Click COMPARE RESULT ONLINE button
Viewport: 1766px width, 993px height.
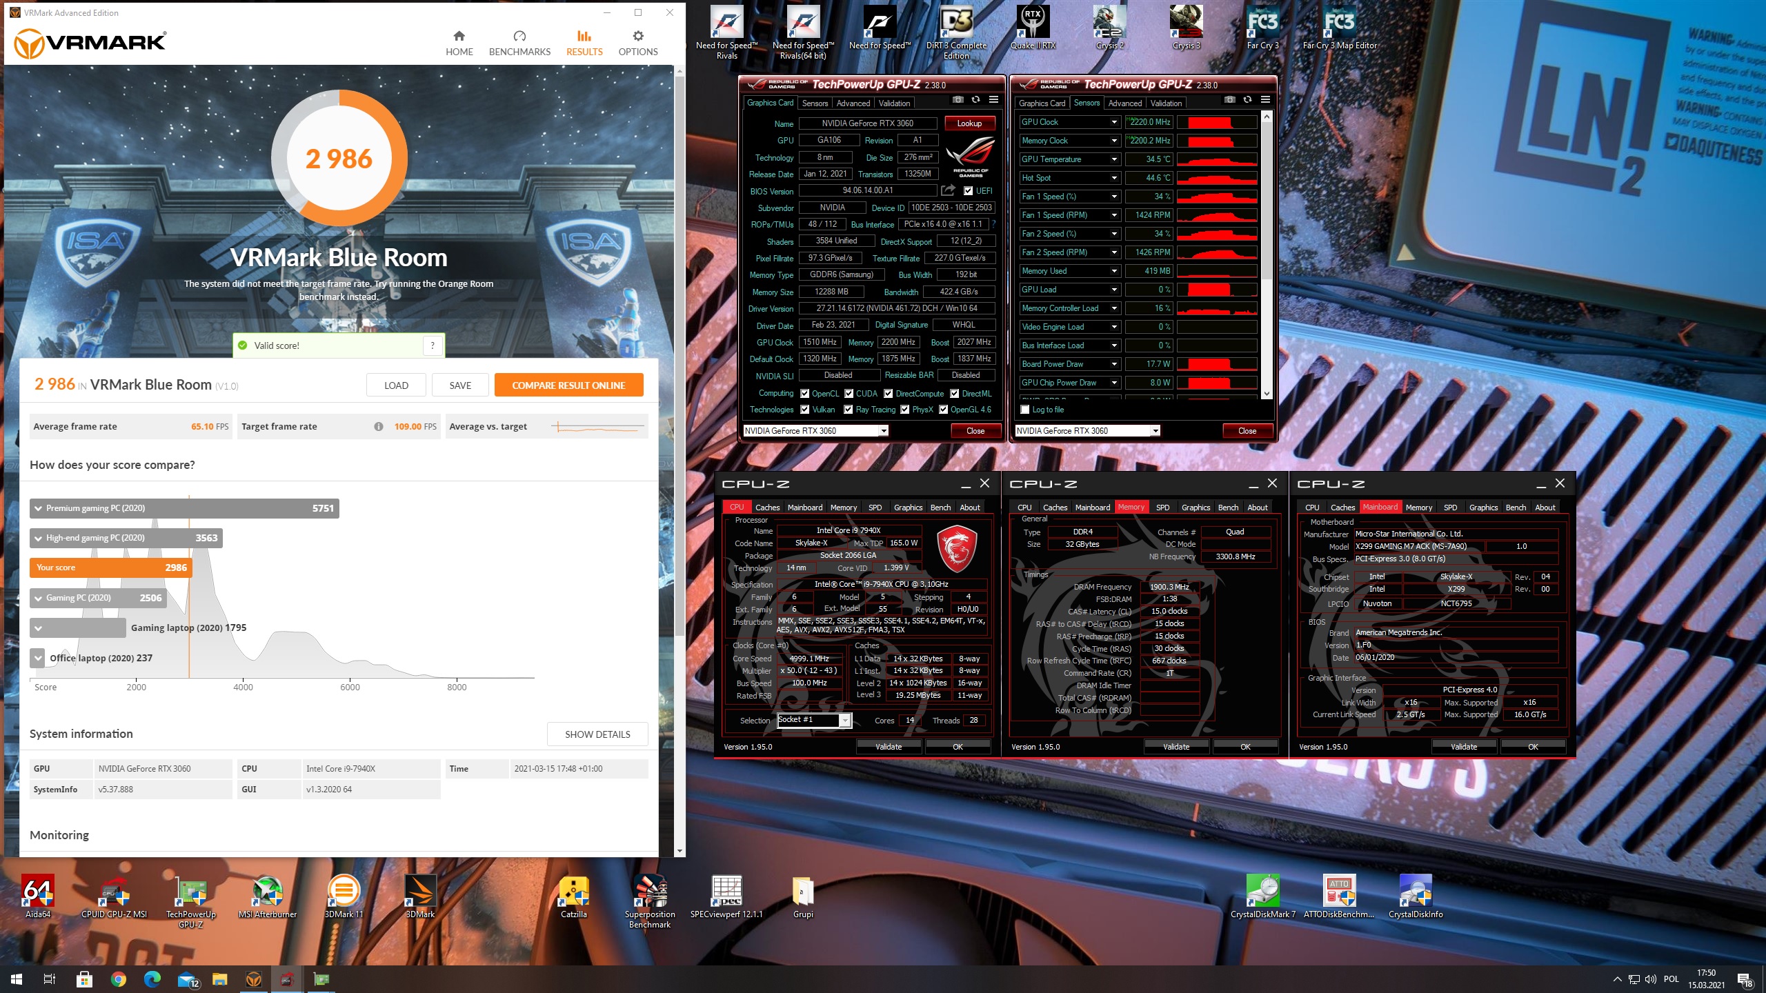tap(568, 385)
